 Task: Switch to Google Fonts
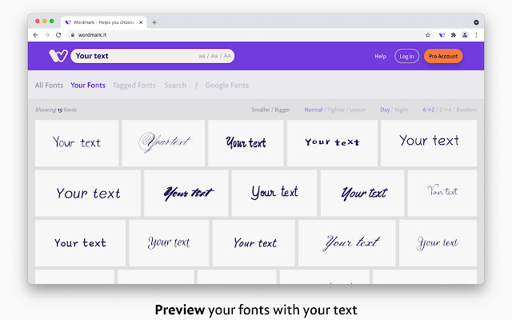pos(227,86)
